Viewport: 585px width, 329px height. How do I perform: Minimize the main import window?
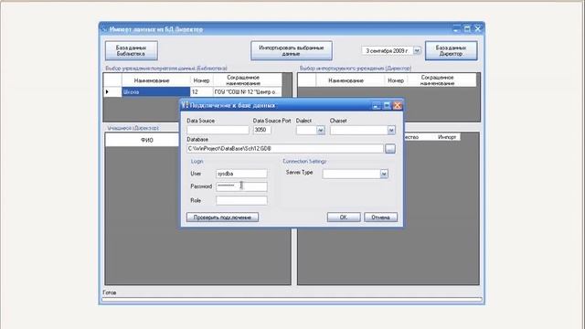click(x=457, y=28)
